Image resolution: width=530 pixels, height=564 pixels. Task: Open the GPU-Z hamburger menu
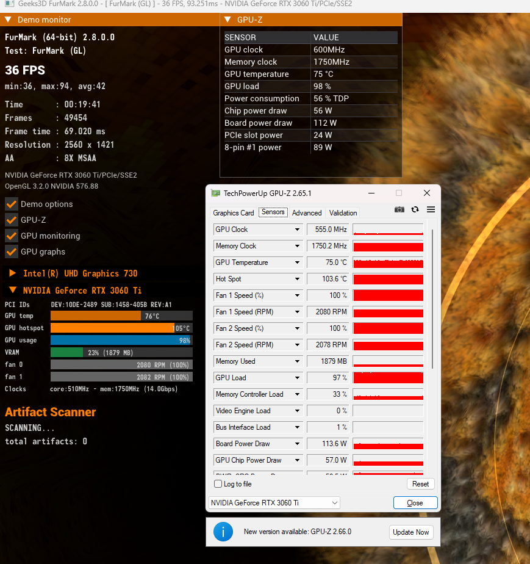(x=431, y=209)
